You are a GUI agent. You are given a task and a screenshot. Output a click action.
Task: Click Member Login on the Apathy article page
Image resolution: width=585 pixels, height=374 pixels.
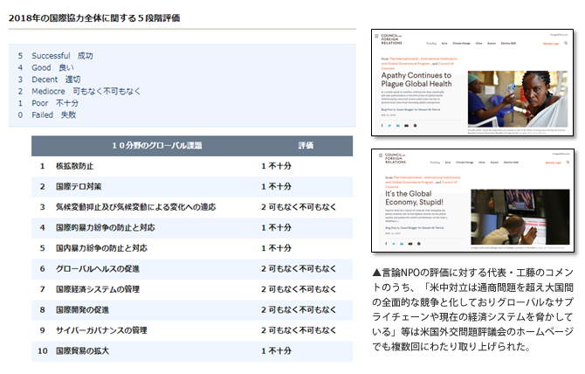(x=549, y=42)
